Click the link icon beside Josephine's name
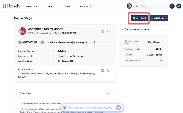 click(x=108, y=32)
